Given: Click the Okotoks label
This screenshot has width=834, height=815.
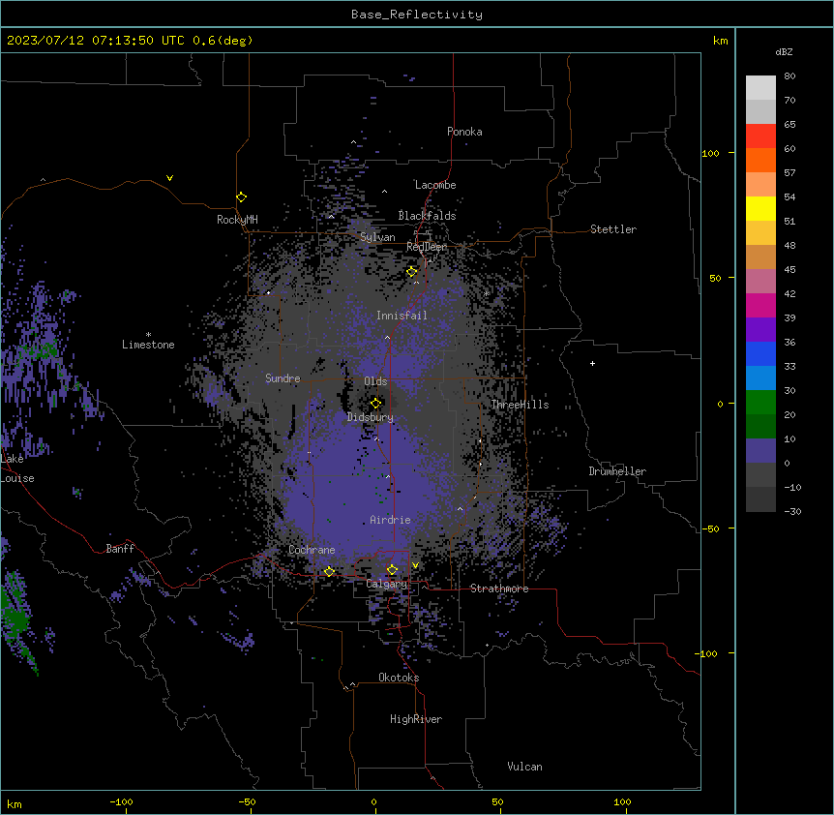Looking at the screenshot, I should pyautogui.click(x=399, y=678).
